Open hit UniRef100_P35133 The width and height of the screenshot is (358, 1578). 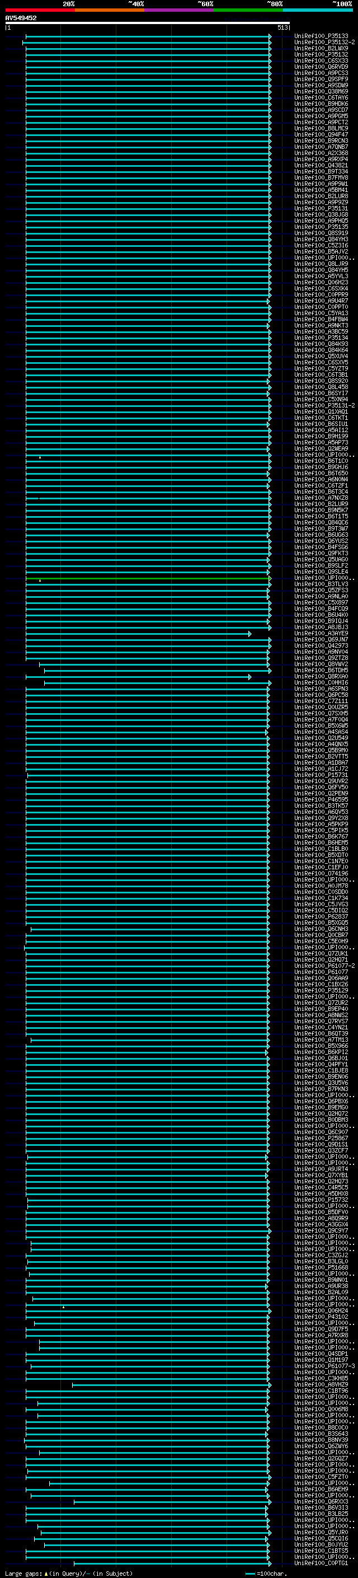(x=321, y=36)
